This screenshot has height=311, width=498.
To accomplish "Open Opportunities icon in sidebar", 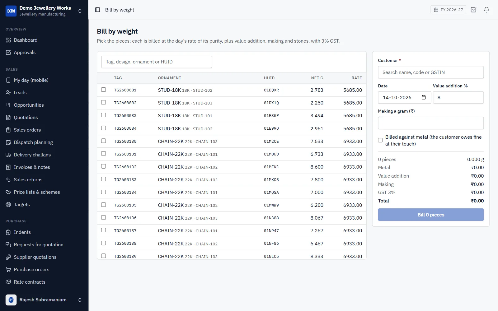I will click(8, 105).
